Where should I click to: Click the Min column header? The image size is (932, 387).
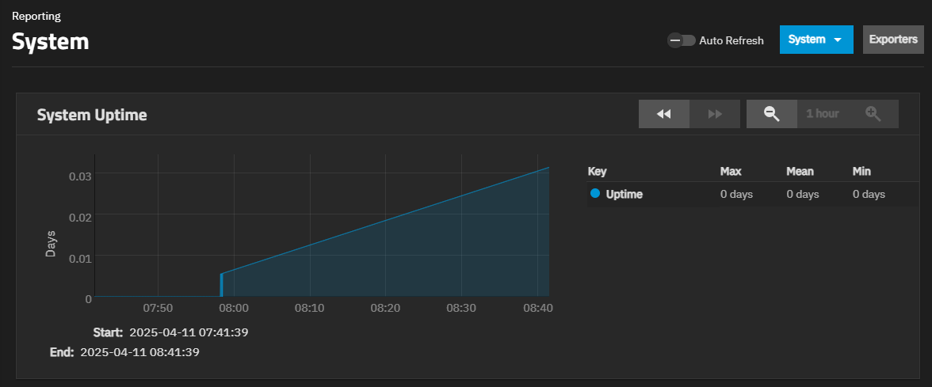click(x=861, y=171)
